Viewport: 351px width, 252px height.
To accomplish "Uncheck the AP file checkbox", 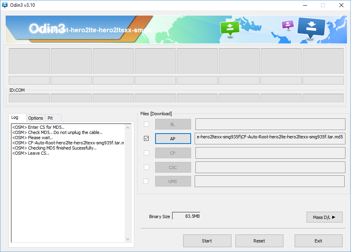I will point(146,139).
